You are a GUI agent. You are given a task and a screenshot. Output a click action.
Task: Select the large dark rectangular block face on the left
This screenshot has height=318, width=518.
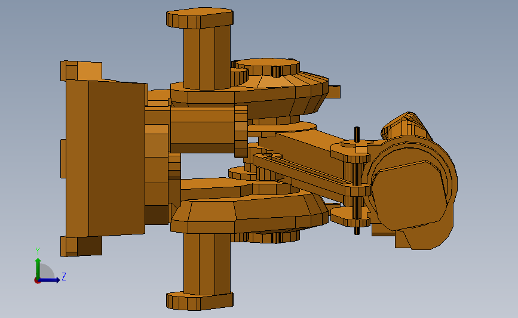pos(117,159)
